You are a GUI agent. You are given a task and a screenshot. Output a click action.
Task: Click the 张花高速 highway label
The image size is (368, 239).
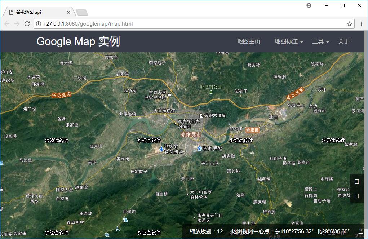61,95
